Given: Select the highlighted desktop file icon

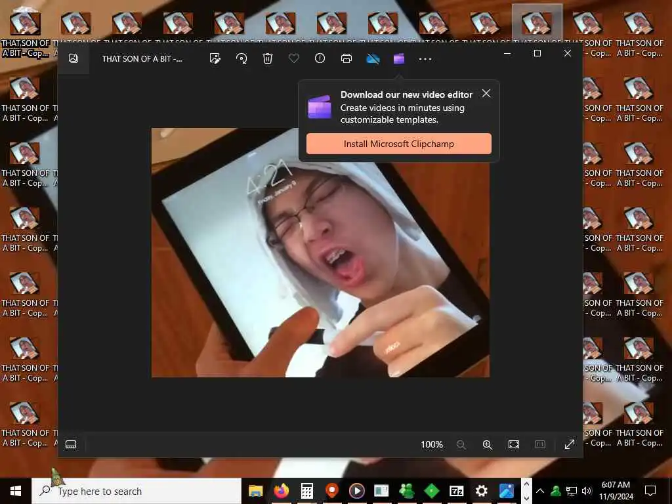Looking at the screenshot, I should pyautogui.click(x=537, y=24).
